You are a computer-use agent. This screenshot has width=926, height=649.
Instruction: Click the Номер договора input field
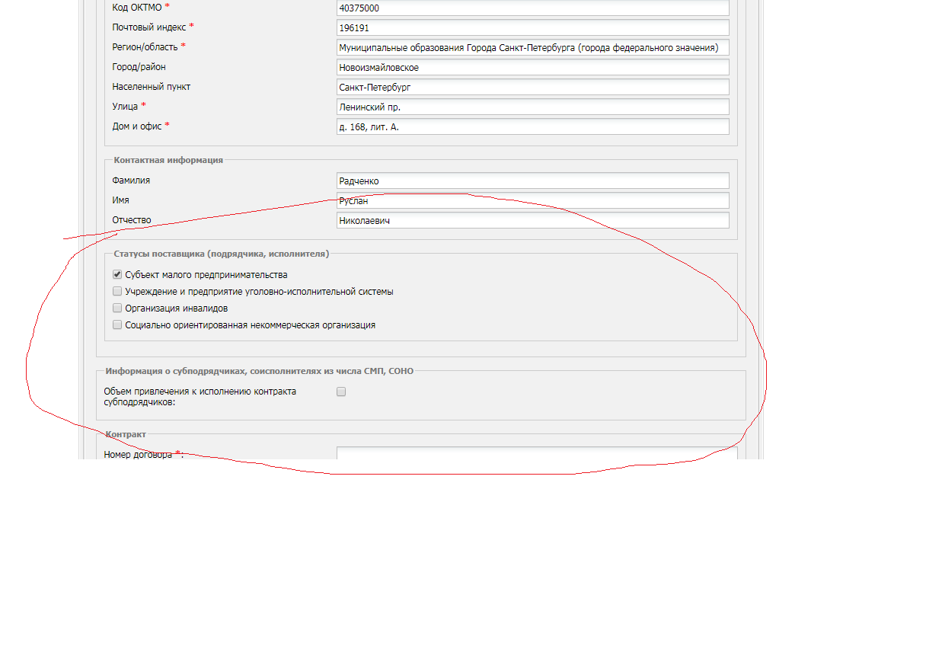tap(537, 453)
